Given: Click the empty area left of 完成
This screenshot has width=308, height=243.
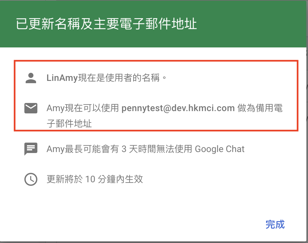Looking at the screenshot, I should pos(137,224).
